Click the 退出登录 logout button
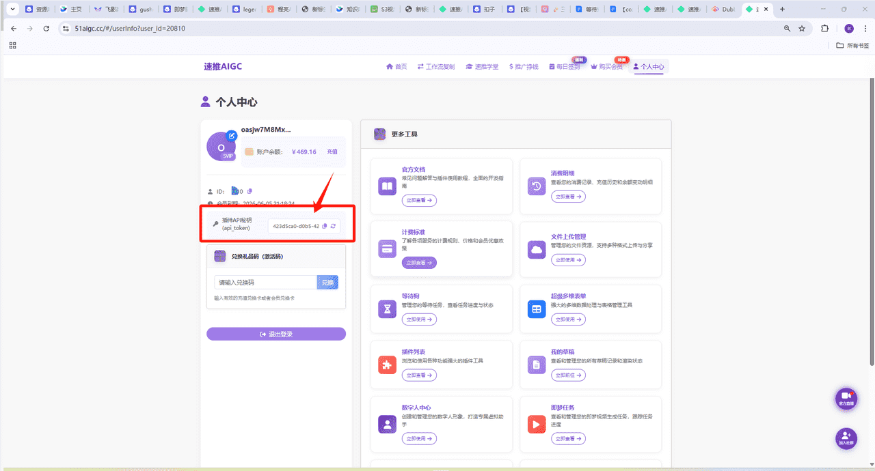Screen dimensions: 875x471 (x=276, y=334)
